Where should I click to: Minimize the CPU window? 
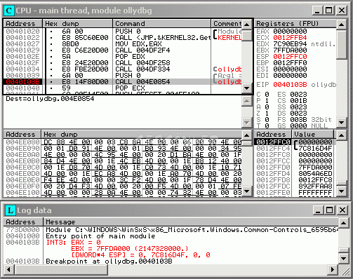[317, 11]
